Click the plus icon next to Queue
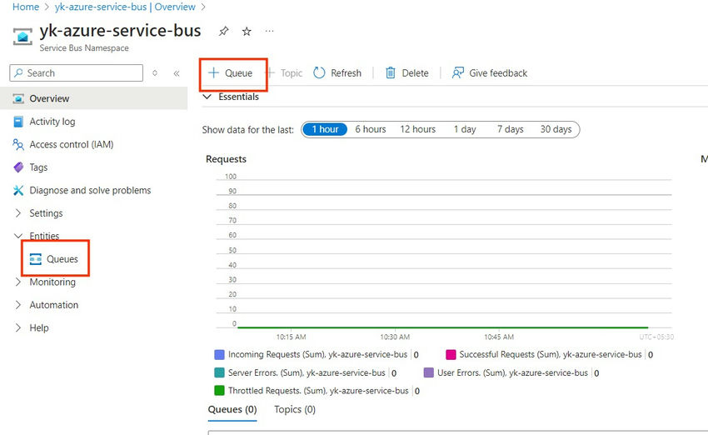Screen dimensions: 708x435 213,72
